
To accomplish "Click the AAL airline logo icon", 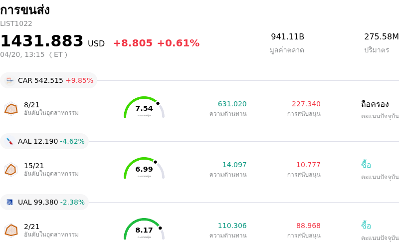I will (10, 141).
